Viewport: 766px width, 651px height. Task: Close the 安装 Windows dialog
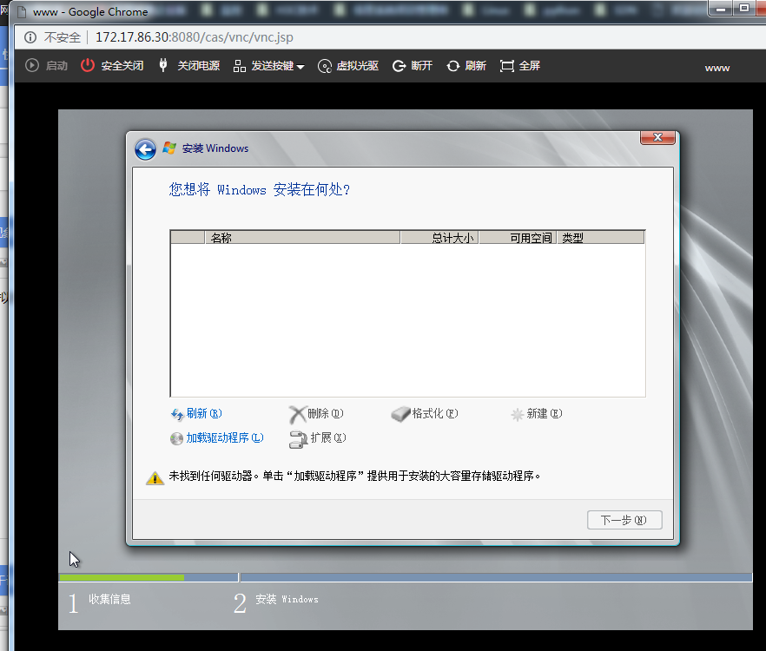click(x=657, y=137)
